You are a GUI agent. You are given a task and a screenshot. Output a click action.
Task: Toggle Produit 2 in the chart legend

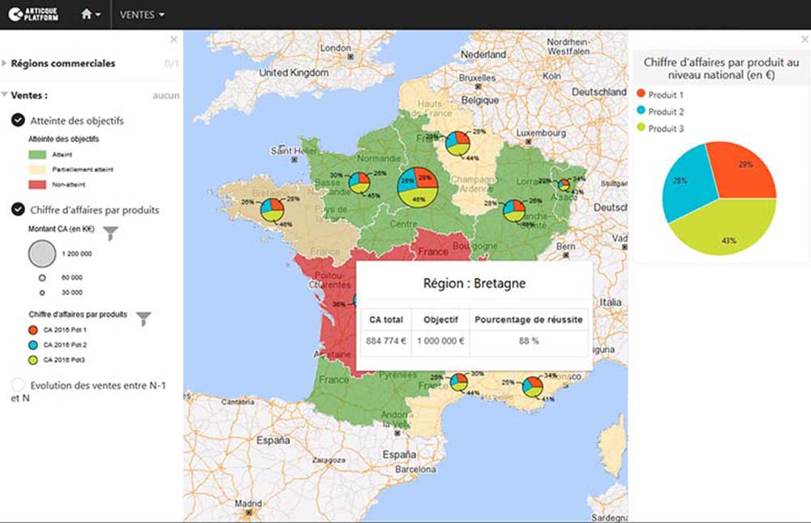(660, 111)
